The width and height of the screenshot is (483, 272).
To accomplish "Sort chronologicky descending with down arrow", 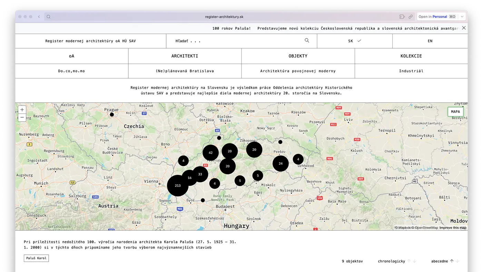I will [x=415, y=261].
